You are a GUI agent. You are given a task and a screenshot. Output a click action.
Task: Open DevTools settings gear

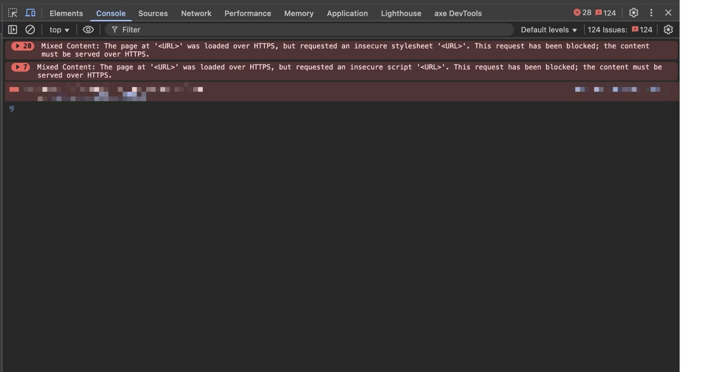pos(634,13)
